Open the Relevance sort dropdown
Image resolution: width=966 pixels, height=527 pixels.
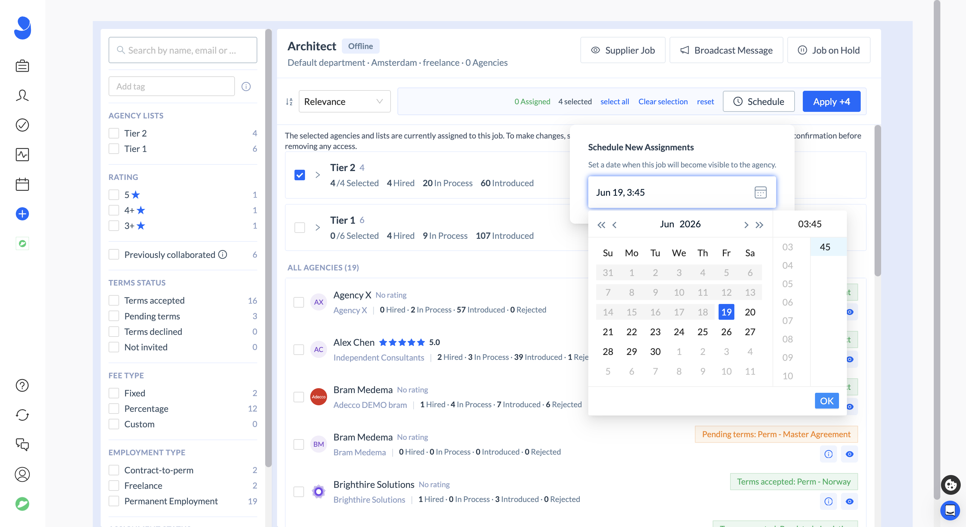click(344, 102)
